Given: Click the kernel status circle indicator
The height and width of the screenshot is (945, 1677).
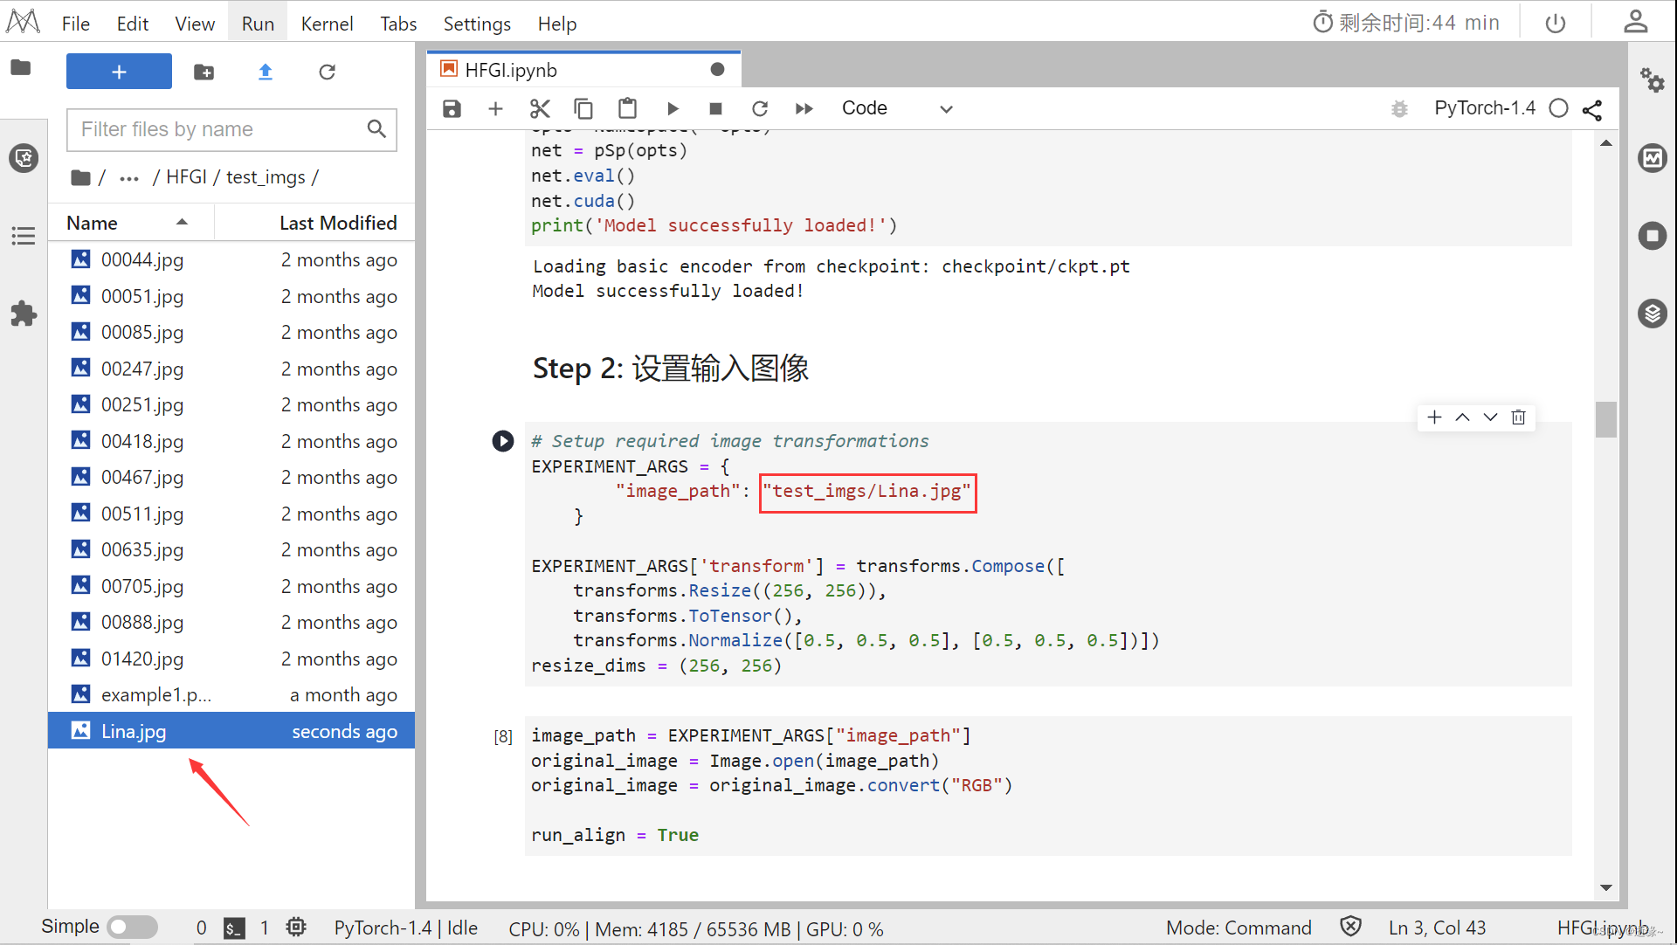Looking at the screenshot, I should point(1558,108).
